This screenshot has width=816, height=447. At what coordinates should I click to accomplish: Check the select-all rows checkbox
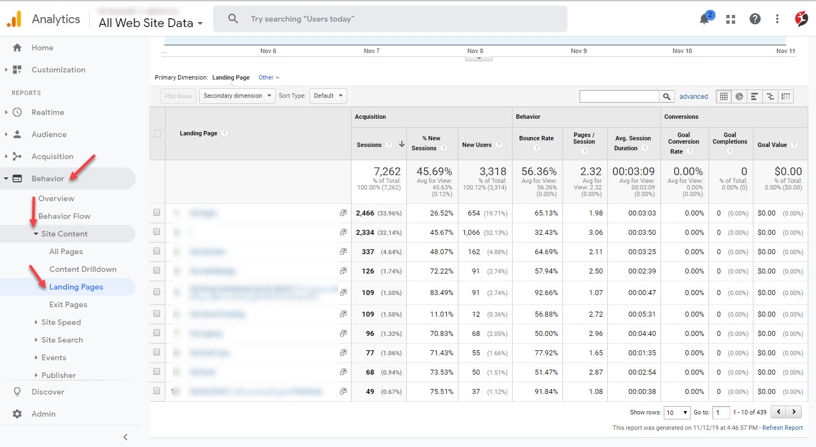(x=157, y=133)
